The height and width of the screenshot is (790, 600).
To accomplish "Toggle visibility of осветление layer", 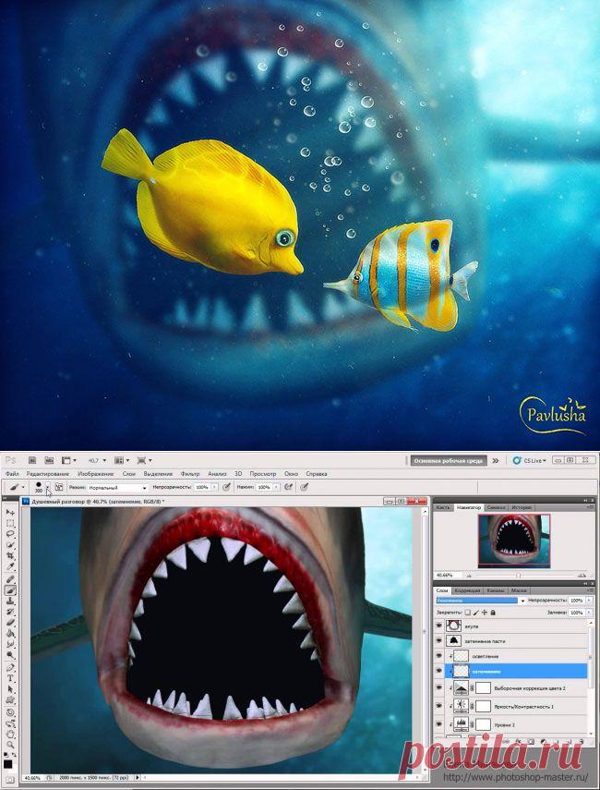I will click(439, 656).
